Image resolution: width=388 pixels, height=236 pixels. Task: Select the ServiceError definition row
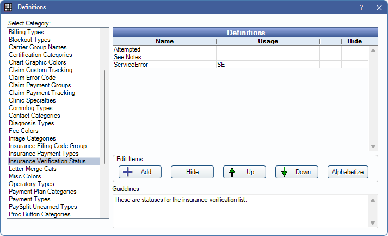(164, 65)
